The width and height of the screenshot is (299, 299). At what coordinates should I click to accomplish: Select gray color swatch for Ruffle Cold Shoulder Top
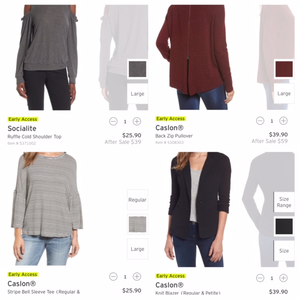137,69
